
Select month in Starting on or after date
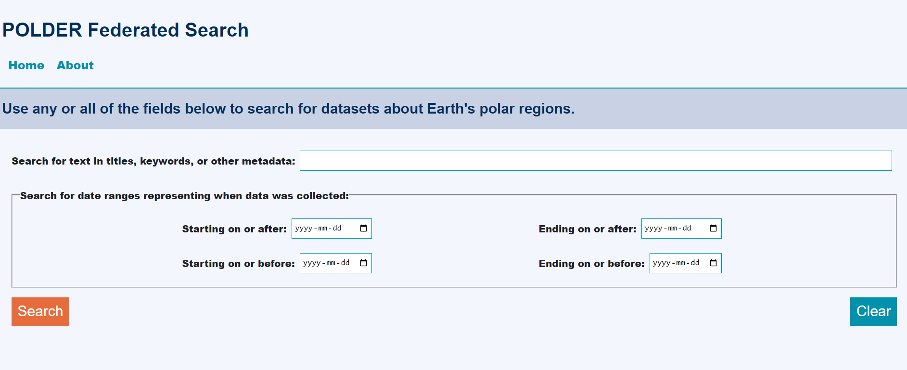pyautogui.click(x=323, y=229)
